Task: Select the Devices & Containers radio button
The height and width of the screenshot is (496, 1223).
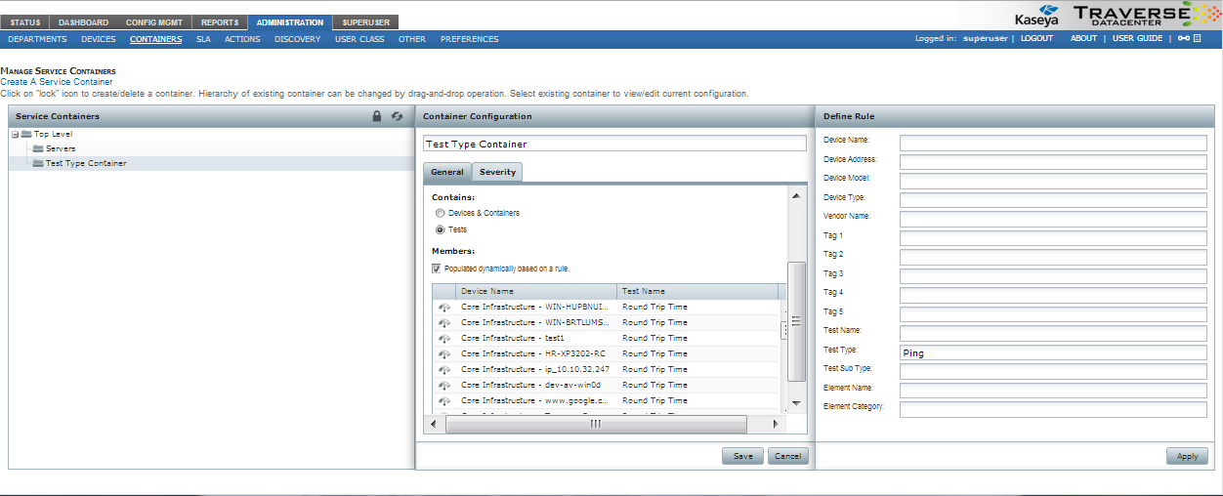Action: point(441,213)
